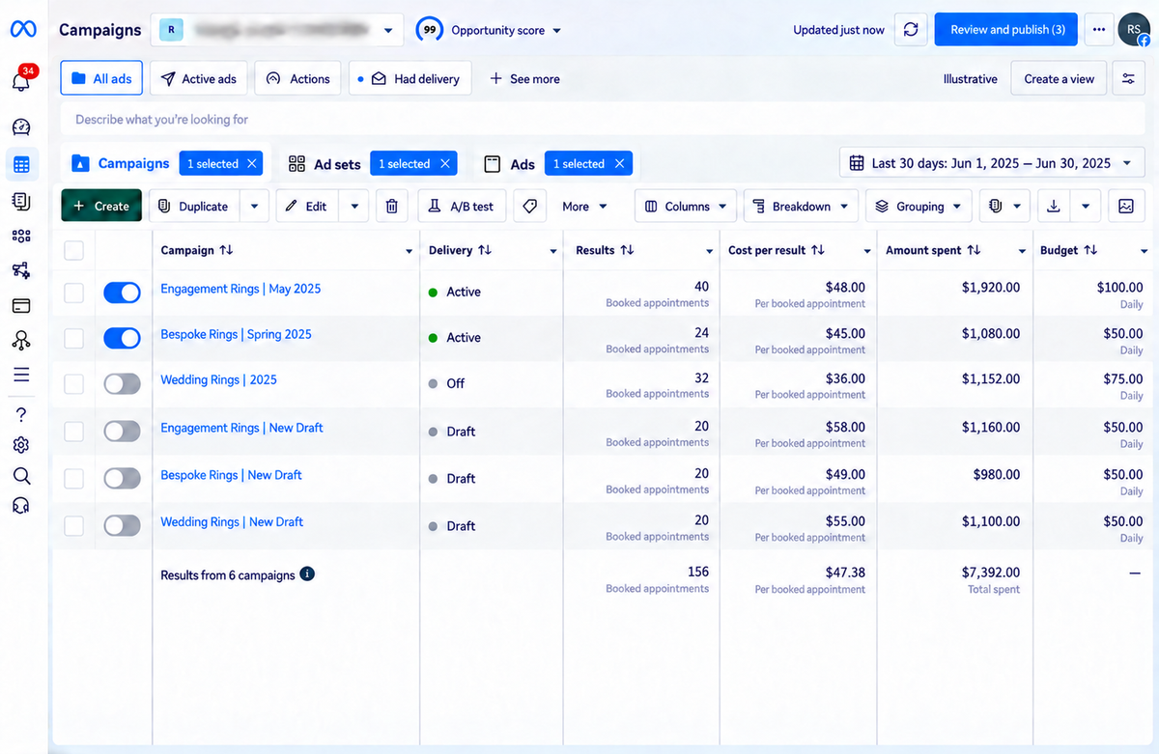This screenshot has width=1159, height=754.
Task: Toggle off Bespoke Rings Spring 2025 campaign
Action: 122,338
